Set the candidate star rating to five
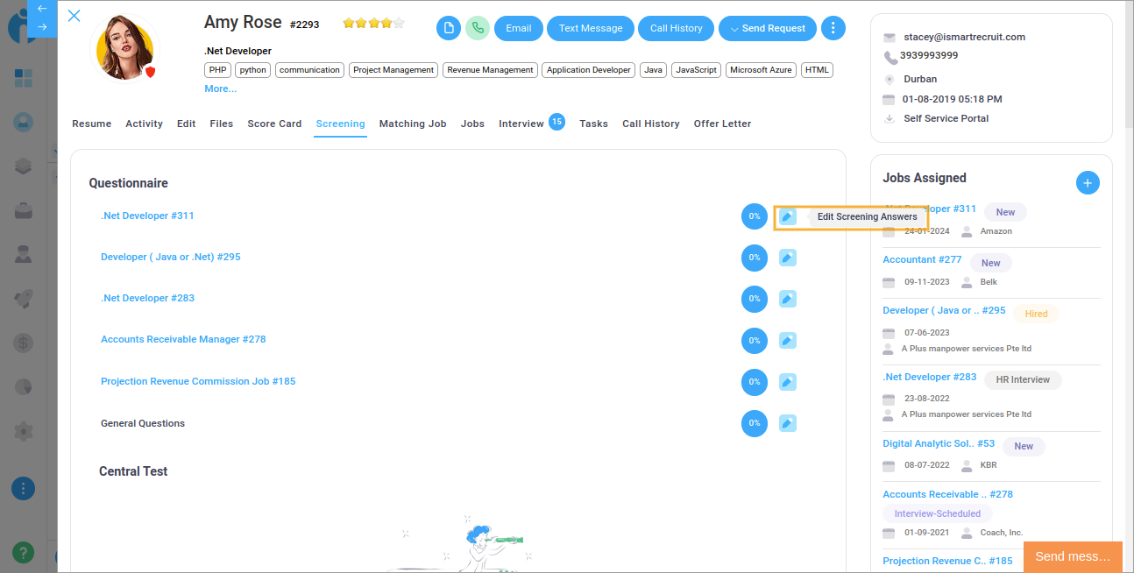This screenshot has width=1134, height=573. (399, 23)
